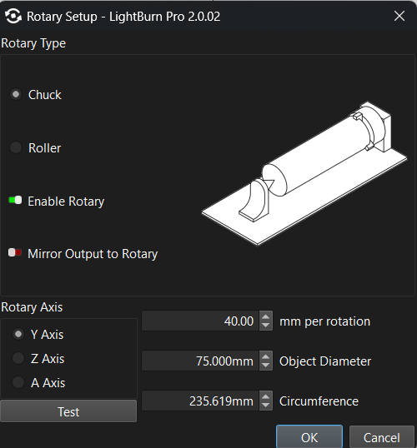Increase Object Diameter with up arrow

265,356
